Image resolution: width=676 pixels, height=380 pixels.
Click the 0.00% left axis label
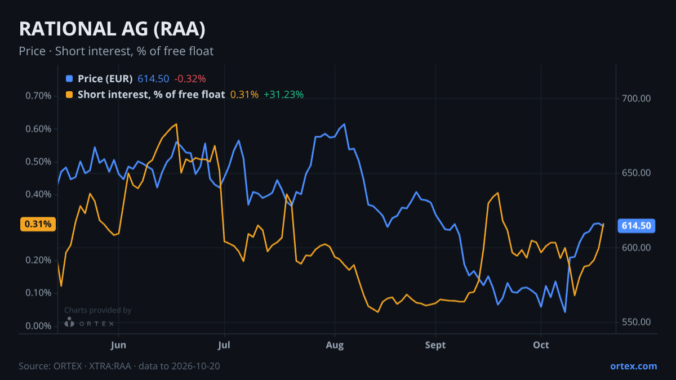[39, 326]
